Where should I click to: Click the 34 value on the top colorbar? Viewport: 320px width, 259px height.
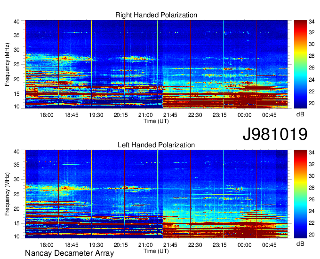(312, 21)
